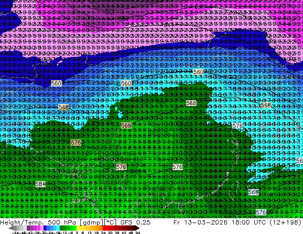
Task: Click the '18:00' time value
Action: [x=240, y=223]
